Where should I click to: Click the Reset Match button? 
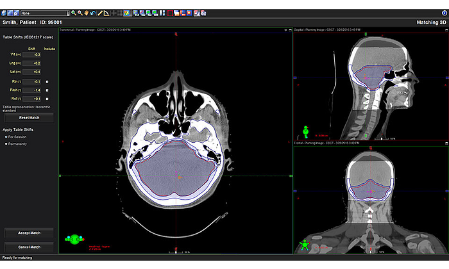(x=29, y=117)
